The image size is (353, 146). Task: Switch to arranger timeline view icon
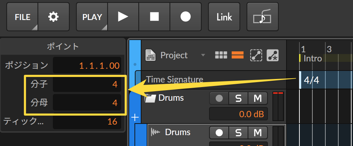pyautogui.click(x=237, y=55)
